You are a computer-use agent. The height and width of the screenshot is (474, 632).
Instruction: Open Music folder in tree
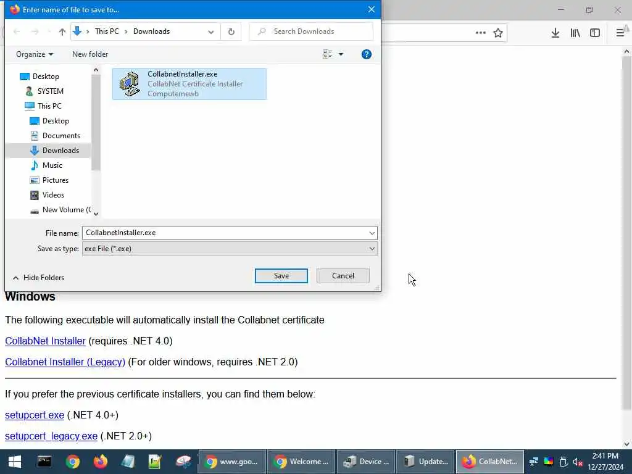(47, 165)
